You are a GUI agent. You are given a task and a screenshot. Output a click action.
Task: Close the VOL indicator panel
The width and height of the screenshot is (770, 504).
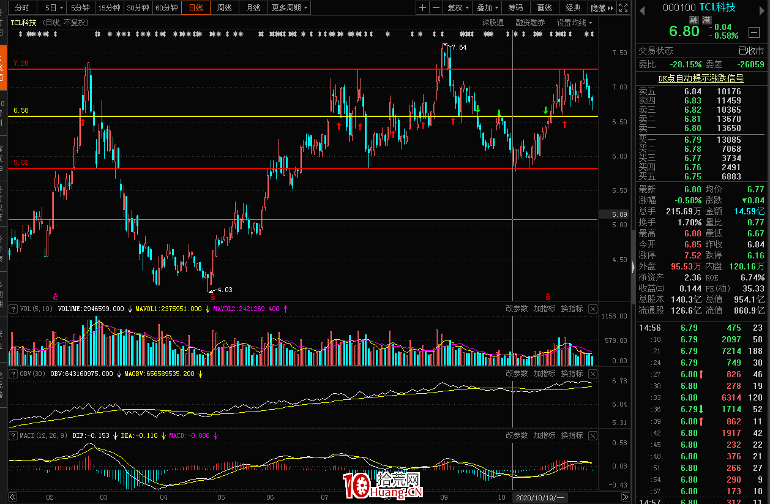coord(592,309)
